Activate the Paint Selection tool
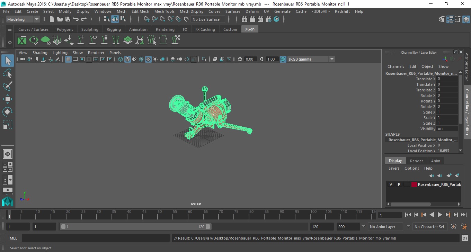 [x=8, y=86]
